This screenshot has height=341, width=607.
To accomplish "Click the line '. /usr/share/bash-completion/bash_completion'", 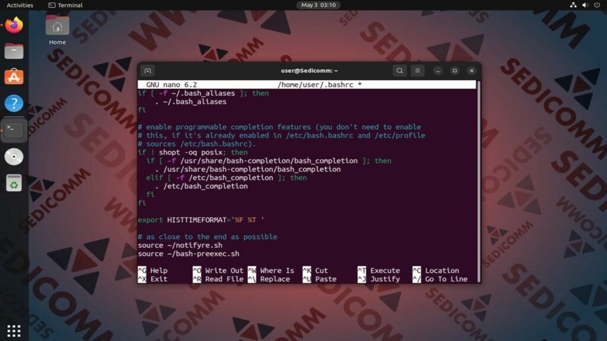I will tap(248, 169).
